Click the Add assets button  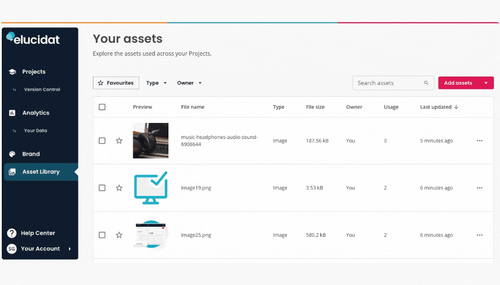tap(458, 83)
